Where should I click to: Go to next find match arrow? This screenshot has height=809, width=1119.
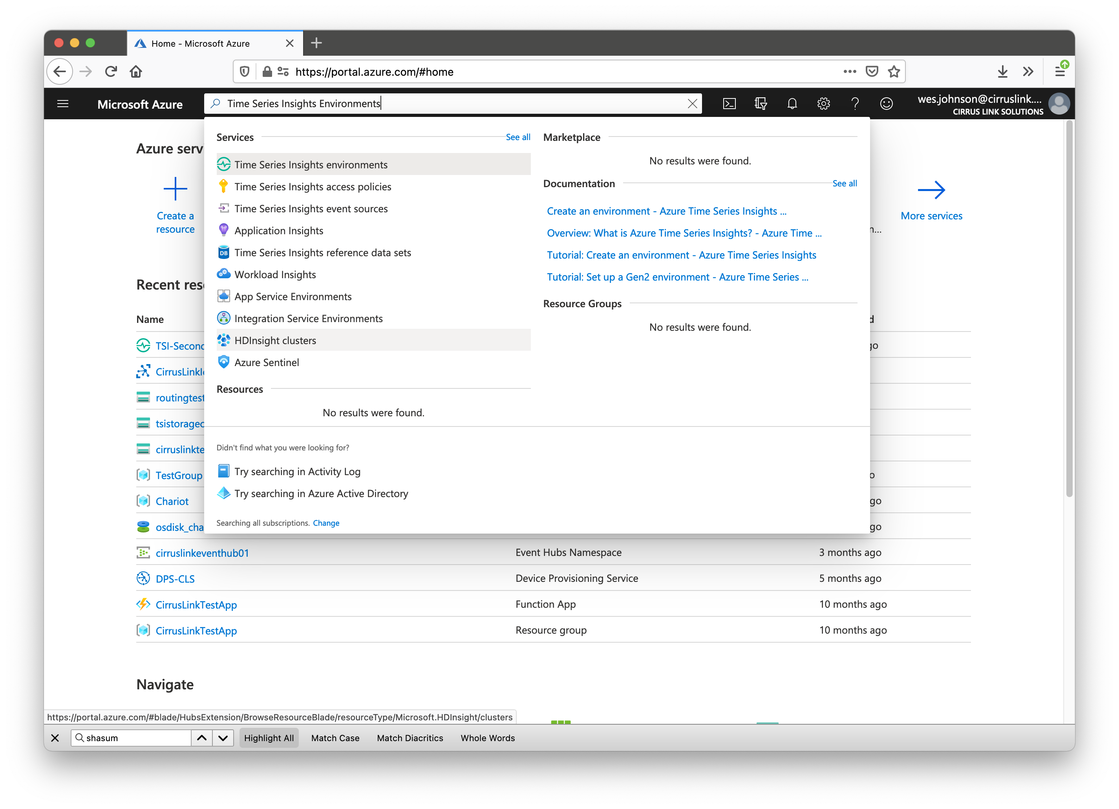point(223,738)
